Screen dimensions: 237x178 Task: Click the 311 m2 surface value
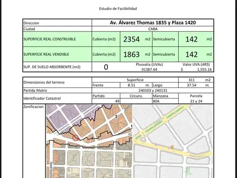[192, 80]
